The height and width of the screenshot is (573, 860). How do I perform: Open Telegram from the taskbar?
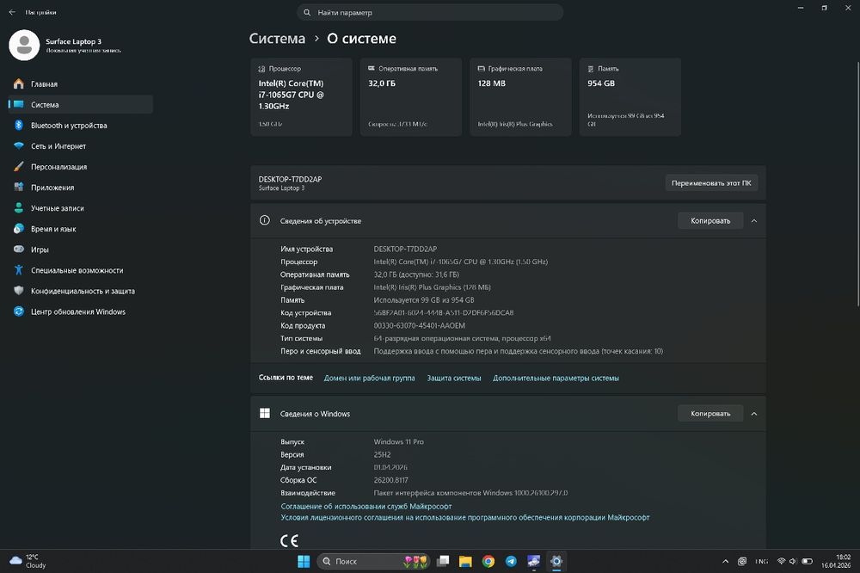[x=511, y=561]
